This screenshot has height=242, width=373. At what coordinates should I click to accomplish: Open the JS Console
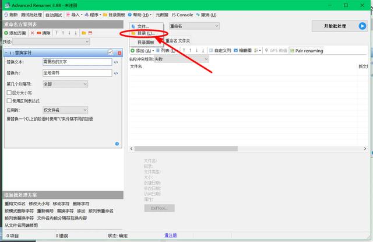[182, 15]
